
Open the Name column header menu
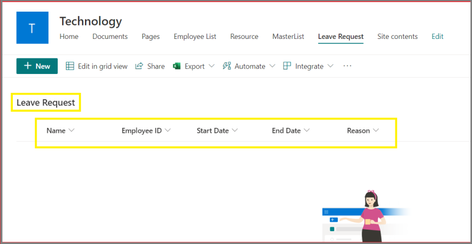71,131
